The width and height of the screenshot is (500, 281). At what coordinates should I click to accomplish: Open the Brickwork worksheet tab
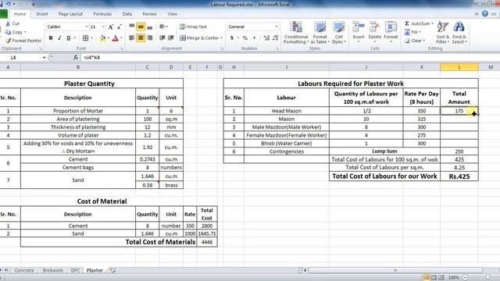(53, 271)
